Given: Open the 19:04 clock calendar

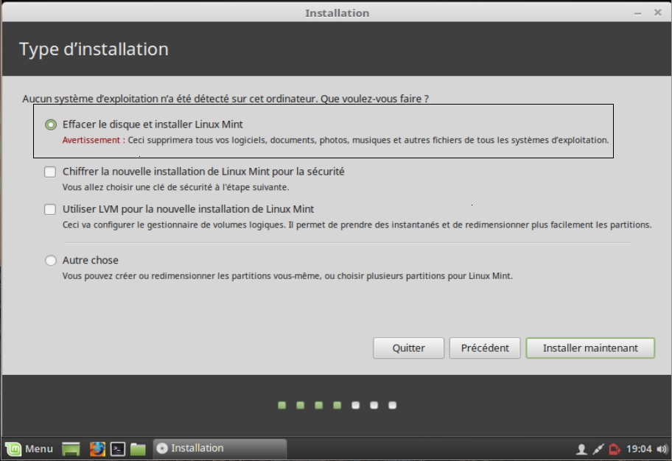Looking at the screenshot, I should (x=639, y=449).
